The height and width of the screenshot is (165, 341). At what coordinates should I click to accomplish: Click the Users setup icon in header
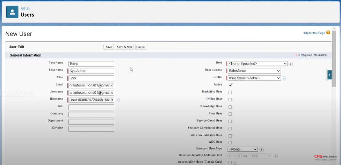click(13, 13)
